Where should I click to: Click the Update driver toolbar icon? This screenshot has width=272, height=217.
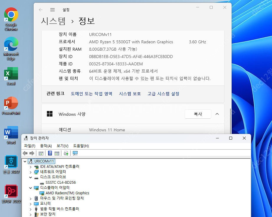click(66, 153)
